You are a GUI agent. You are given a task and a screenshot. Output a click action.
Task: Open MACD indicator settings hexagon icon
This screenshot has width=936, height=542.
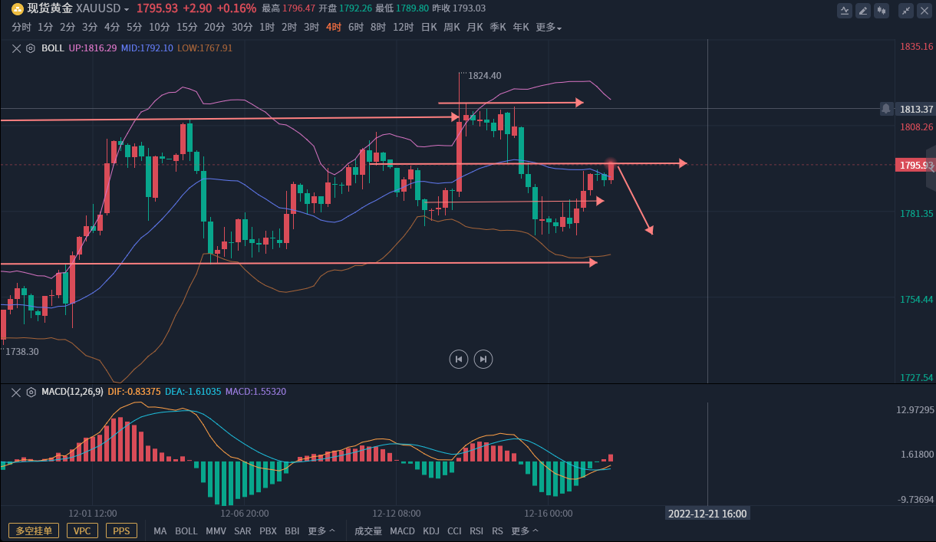(x=31, y=392)
